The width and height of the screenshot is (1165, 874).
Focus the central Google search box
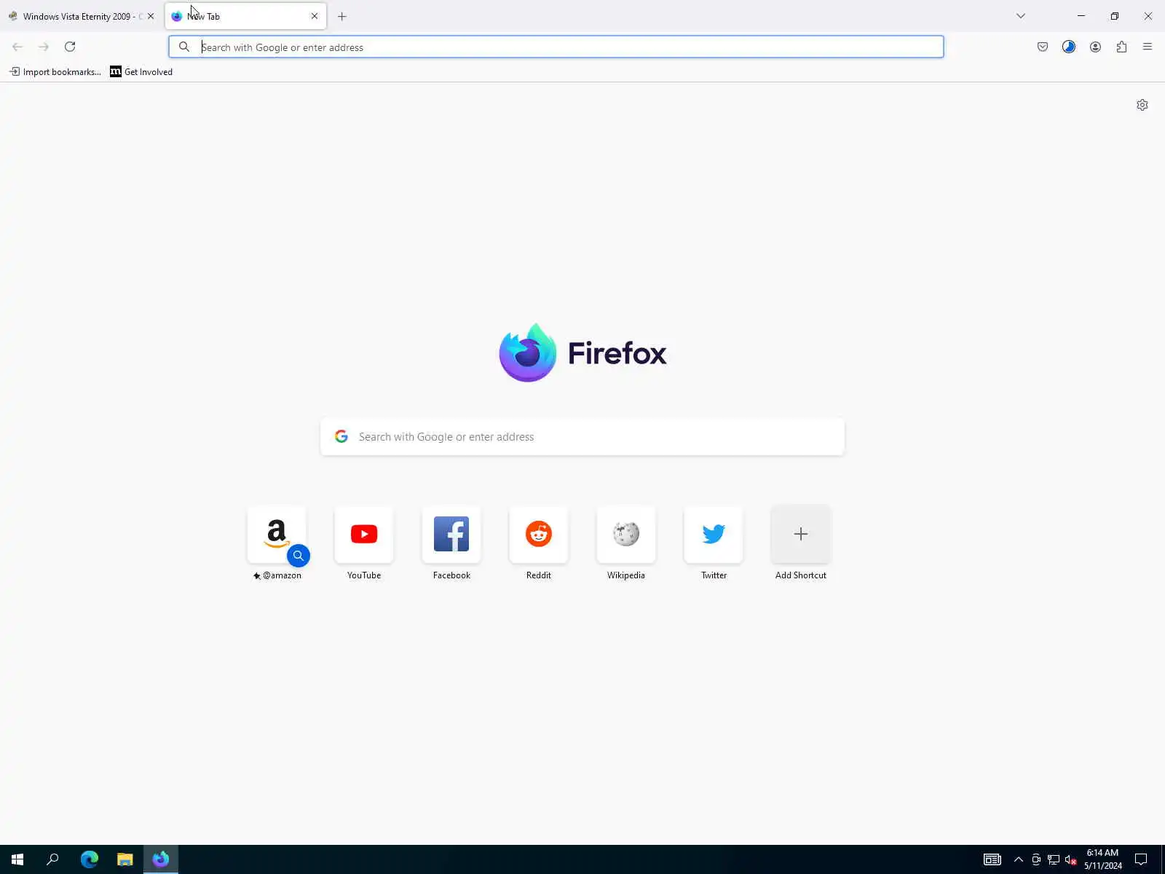(582, 437)
